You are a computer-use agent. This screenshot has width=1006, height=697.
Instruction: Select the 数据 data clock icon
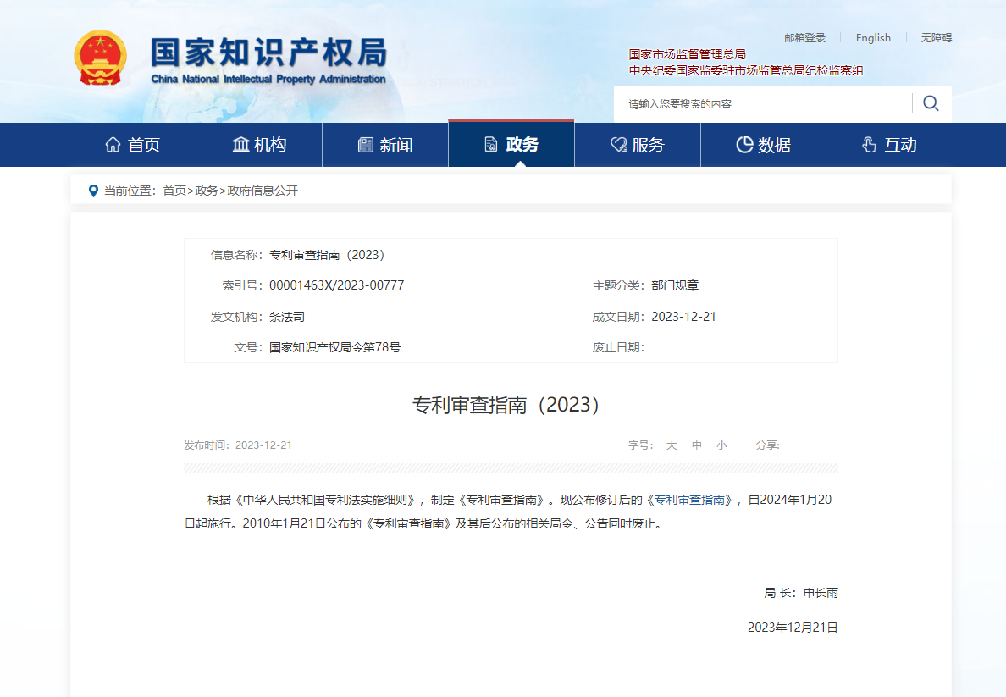(743, 144)
